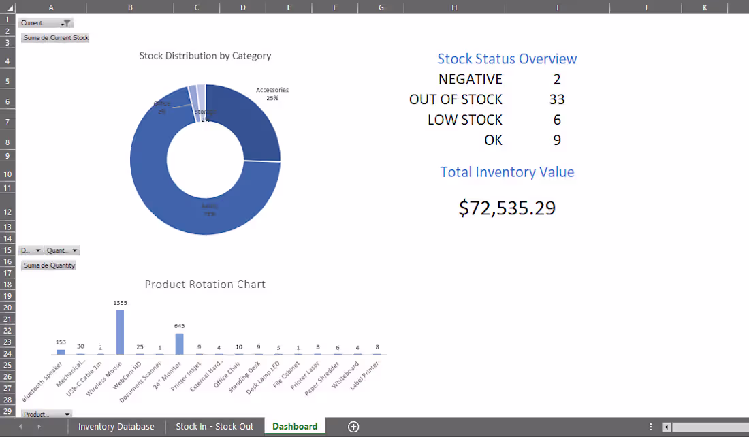The width and height of the screenshot is (749, 437).
Task: Click the vertical ellipsis near the scrollbar
Action: pos(652,426)
